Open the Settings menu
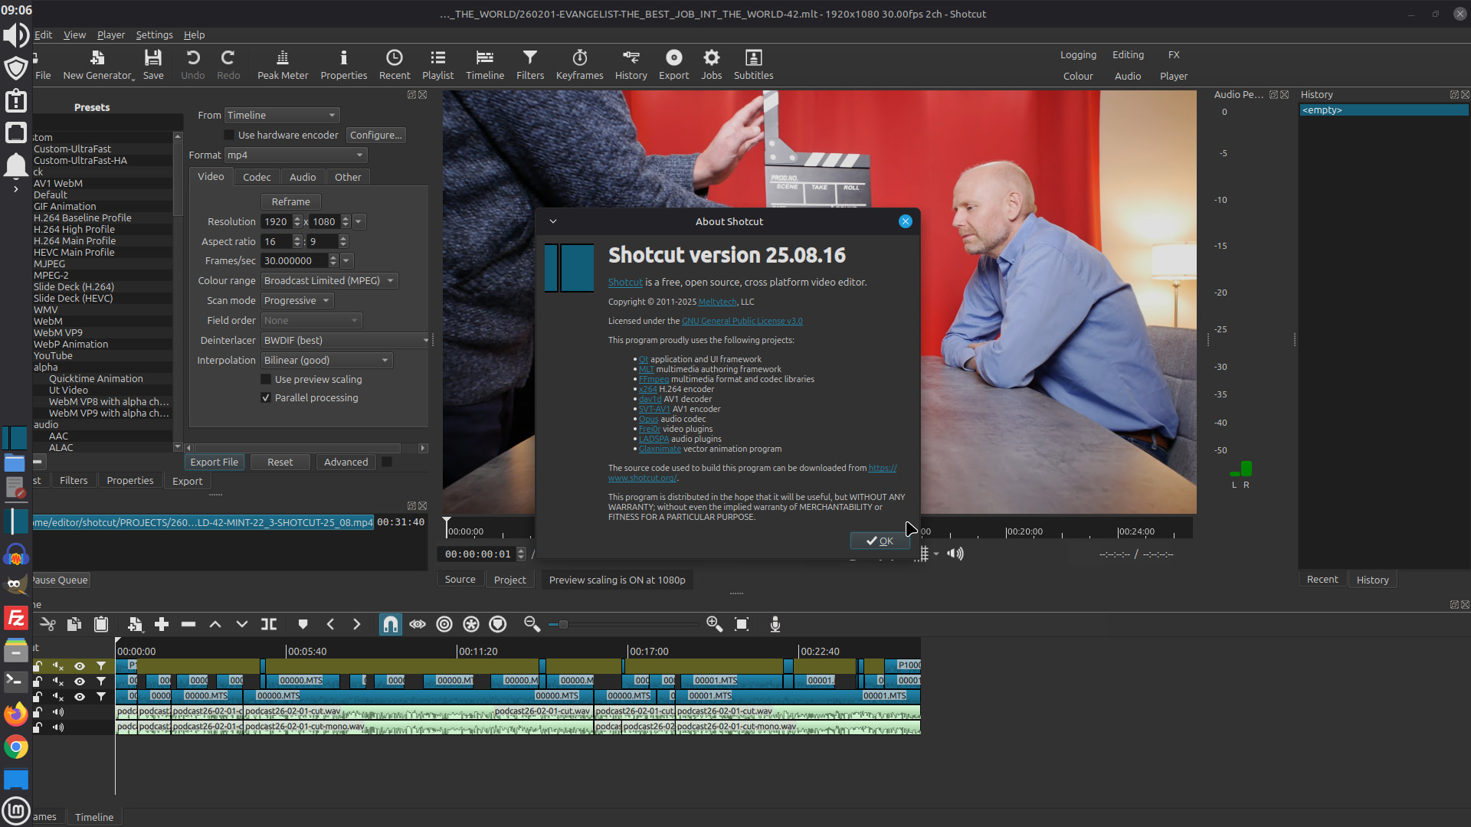Image resolution: width=1471 pixels, height=827 pixels. click(154, 35)
